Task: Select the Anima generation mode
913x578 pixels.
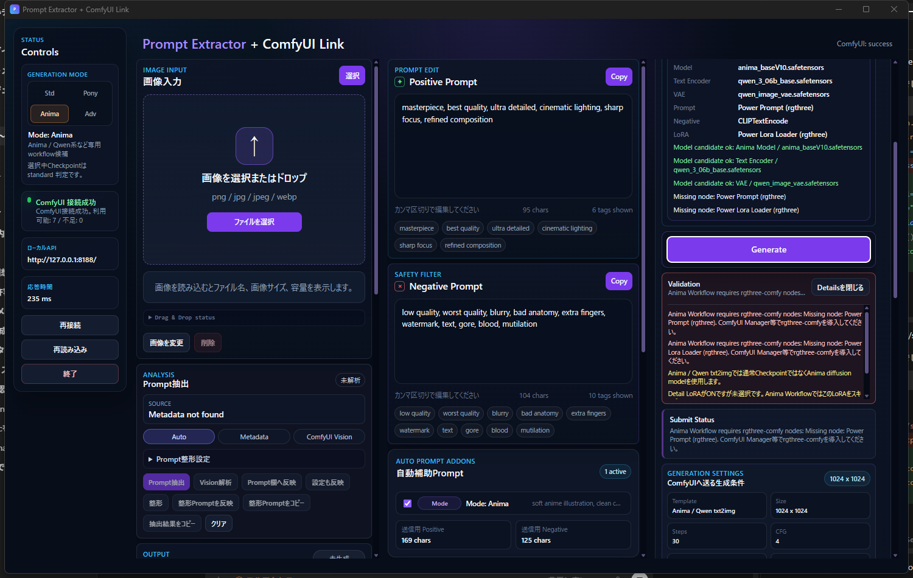Action: coord(50,114)
